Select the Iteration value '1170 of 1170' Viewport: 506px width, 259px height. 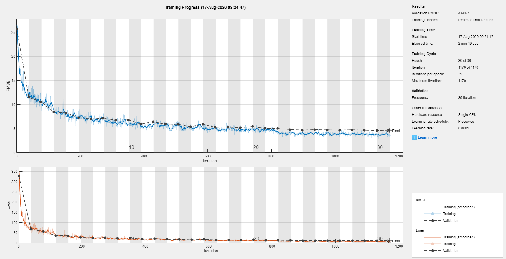[x=468, y=67]
